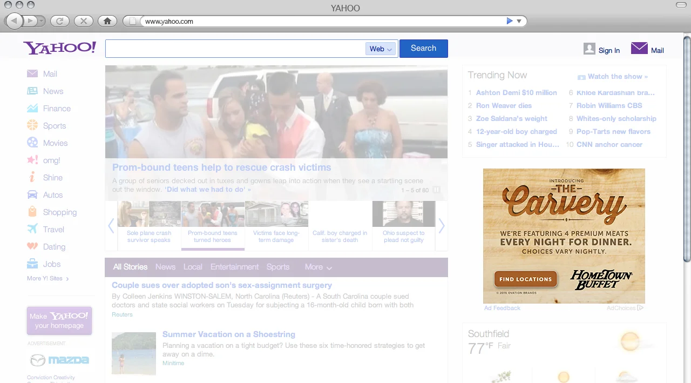Switch to the Sports stories tab
This screenshot has height=383, width=691.
tap(278, 267)
